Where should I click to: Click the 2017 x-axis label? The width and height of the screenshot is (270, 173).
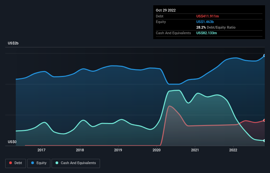click(41, 150)
